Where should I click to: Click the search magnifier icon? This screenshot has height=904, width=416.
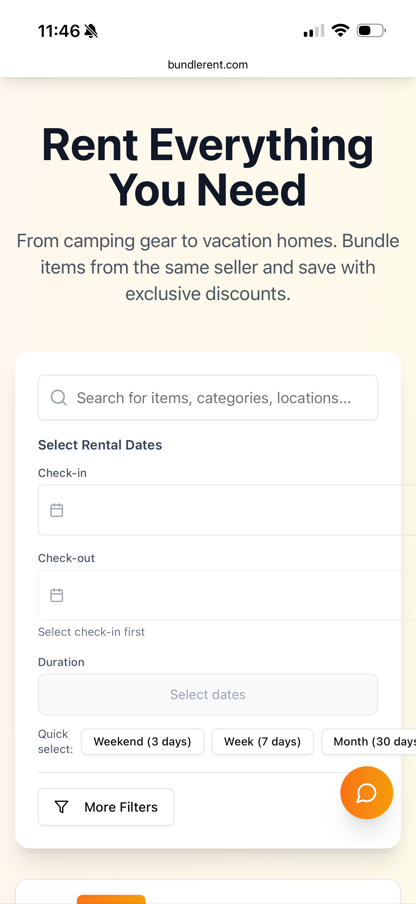click(58, 397)
